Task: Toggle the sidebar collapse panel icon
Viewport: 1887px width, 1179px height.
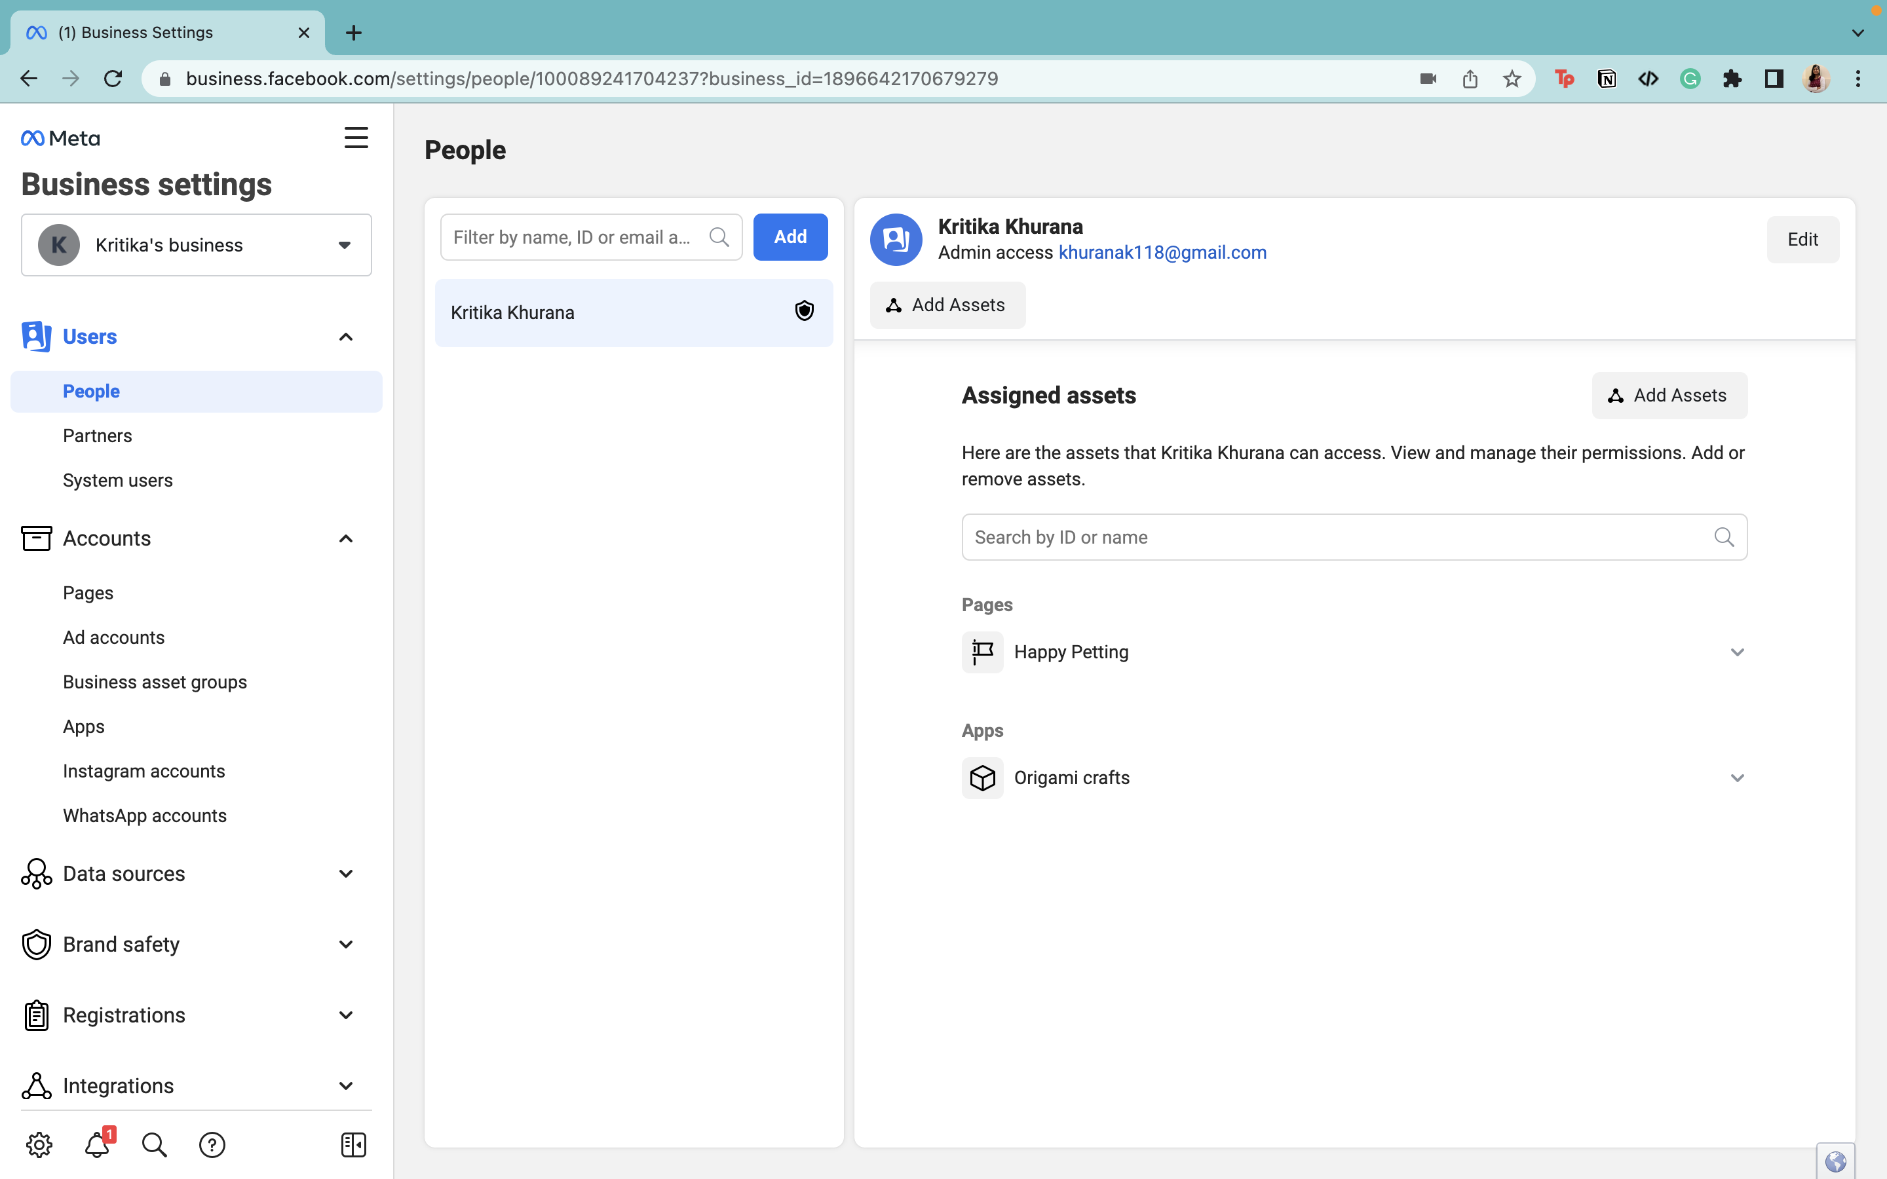Action: click(x=354, y=1144)
